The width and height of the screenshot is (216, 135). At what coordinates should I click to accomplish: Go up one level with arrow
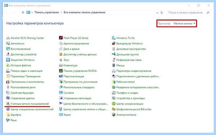pos(23,13)
